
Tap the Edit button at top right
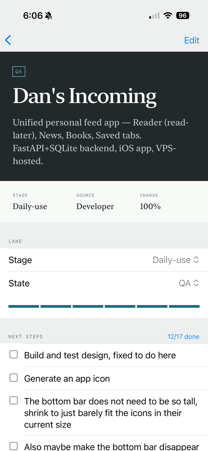pos(192,40)
